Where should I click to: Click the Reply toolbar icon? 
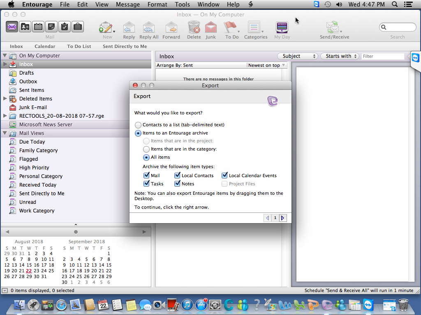coord(129,27)
